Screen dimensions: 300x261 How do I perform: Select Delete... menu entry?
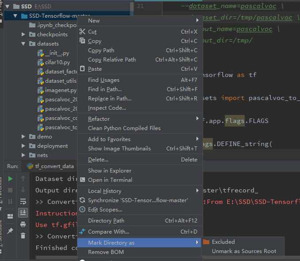(x=140, y=159)
